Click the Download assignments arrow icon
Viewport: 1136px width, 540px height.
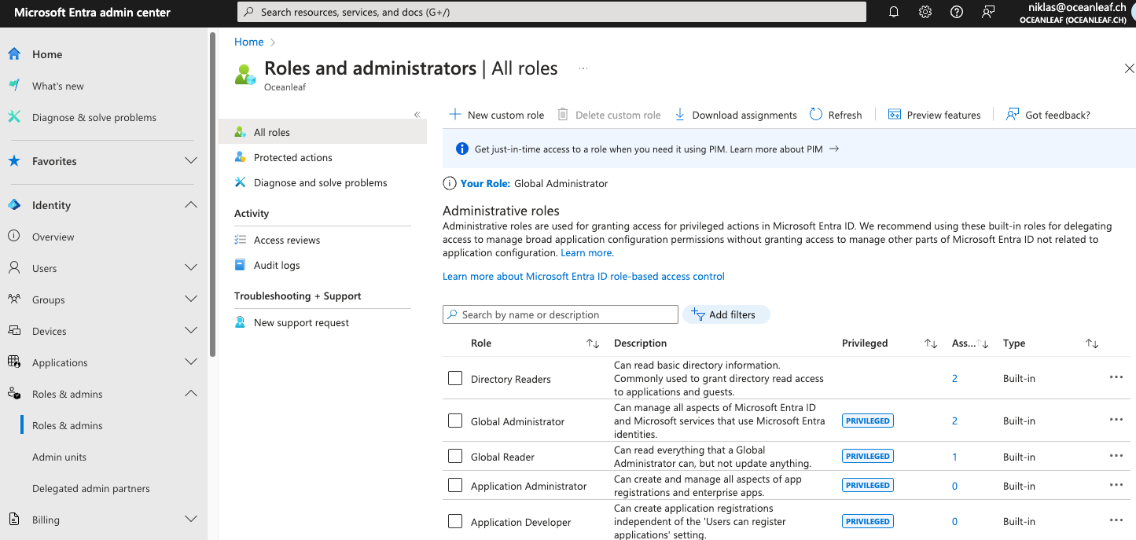pyautogui.click(x=680, y=115)
